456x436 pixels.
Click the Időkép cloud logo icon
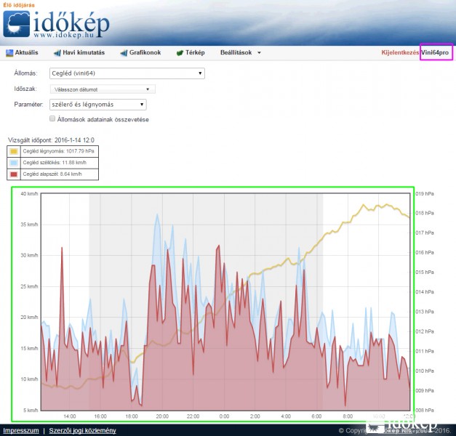click(16, 25)
